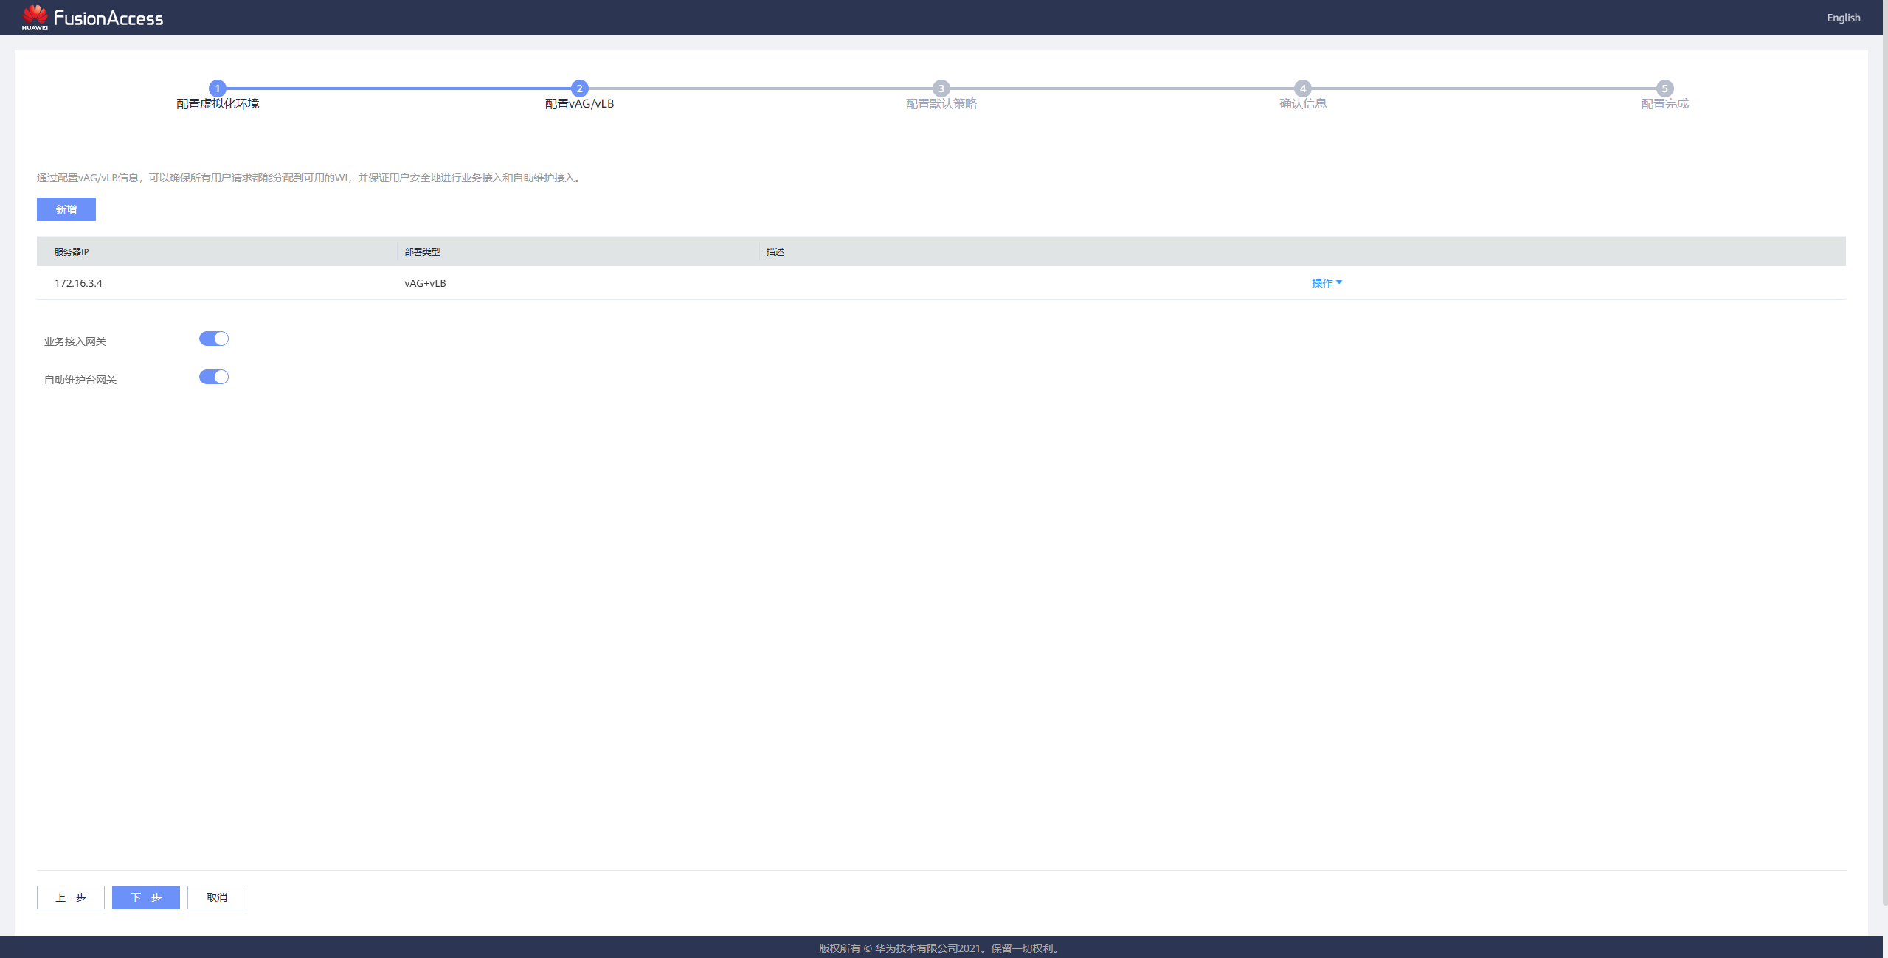Click the Huawei FusionAccess logo
Viewport: 1888px width, 958px height.
coord(92,18)
